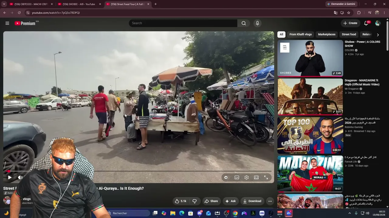
Task: Open EA app from taskbar
Action: 289,213
